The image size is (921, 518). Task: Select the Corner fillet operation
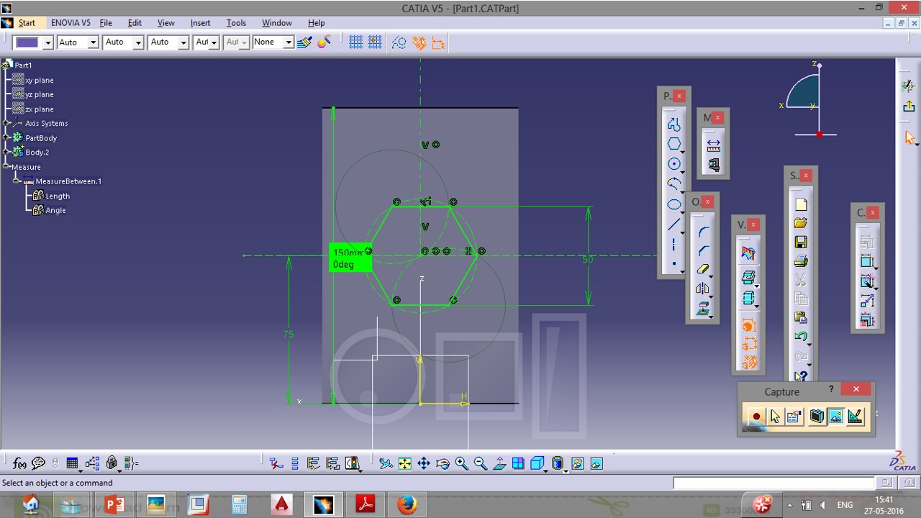click(703, 231)
